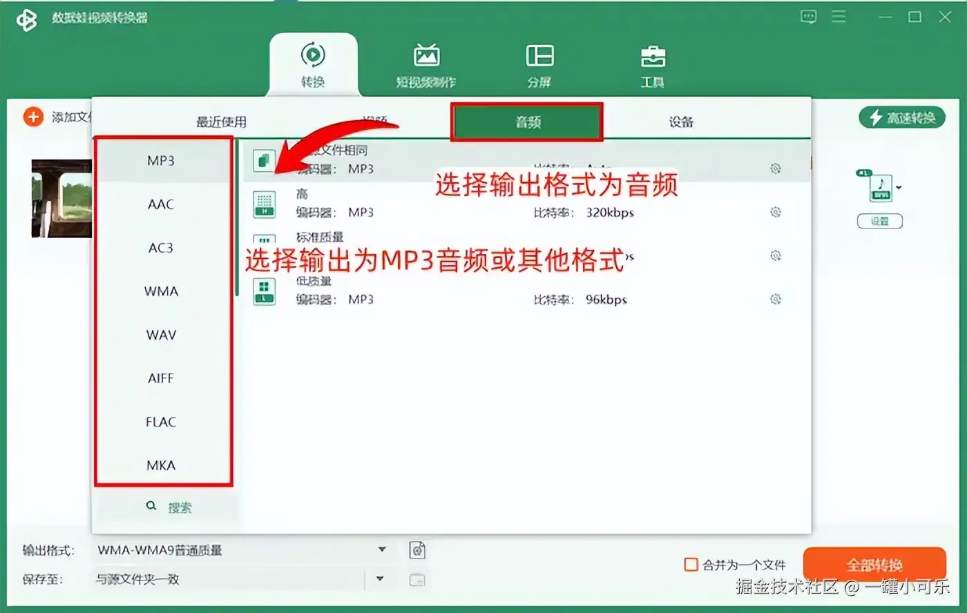Viewport: 967px width, 613px height.
Task: Select WMA format in the list
Action: click(x=161, y=291)
